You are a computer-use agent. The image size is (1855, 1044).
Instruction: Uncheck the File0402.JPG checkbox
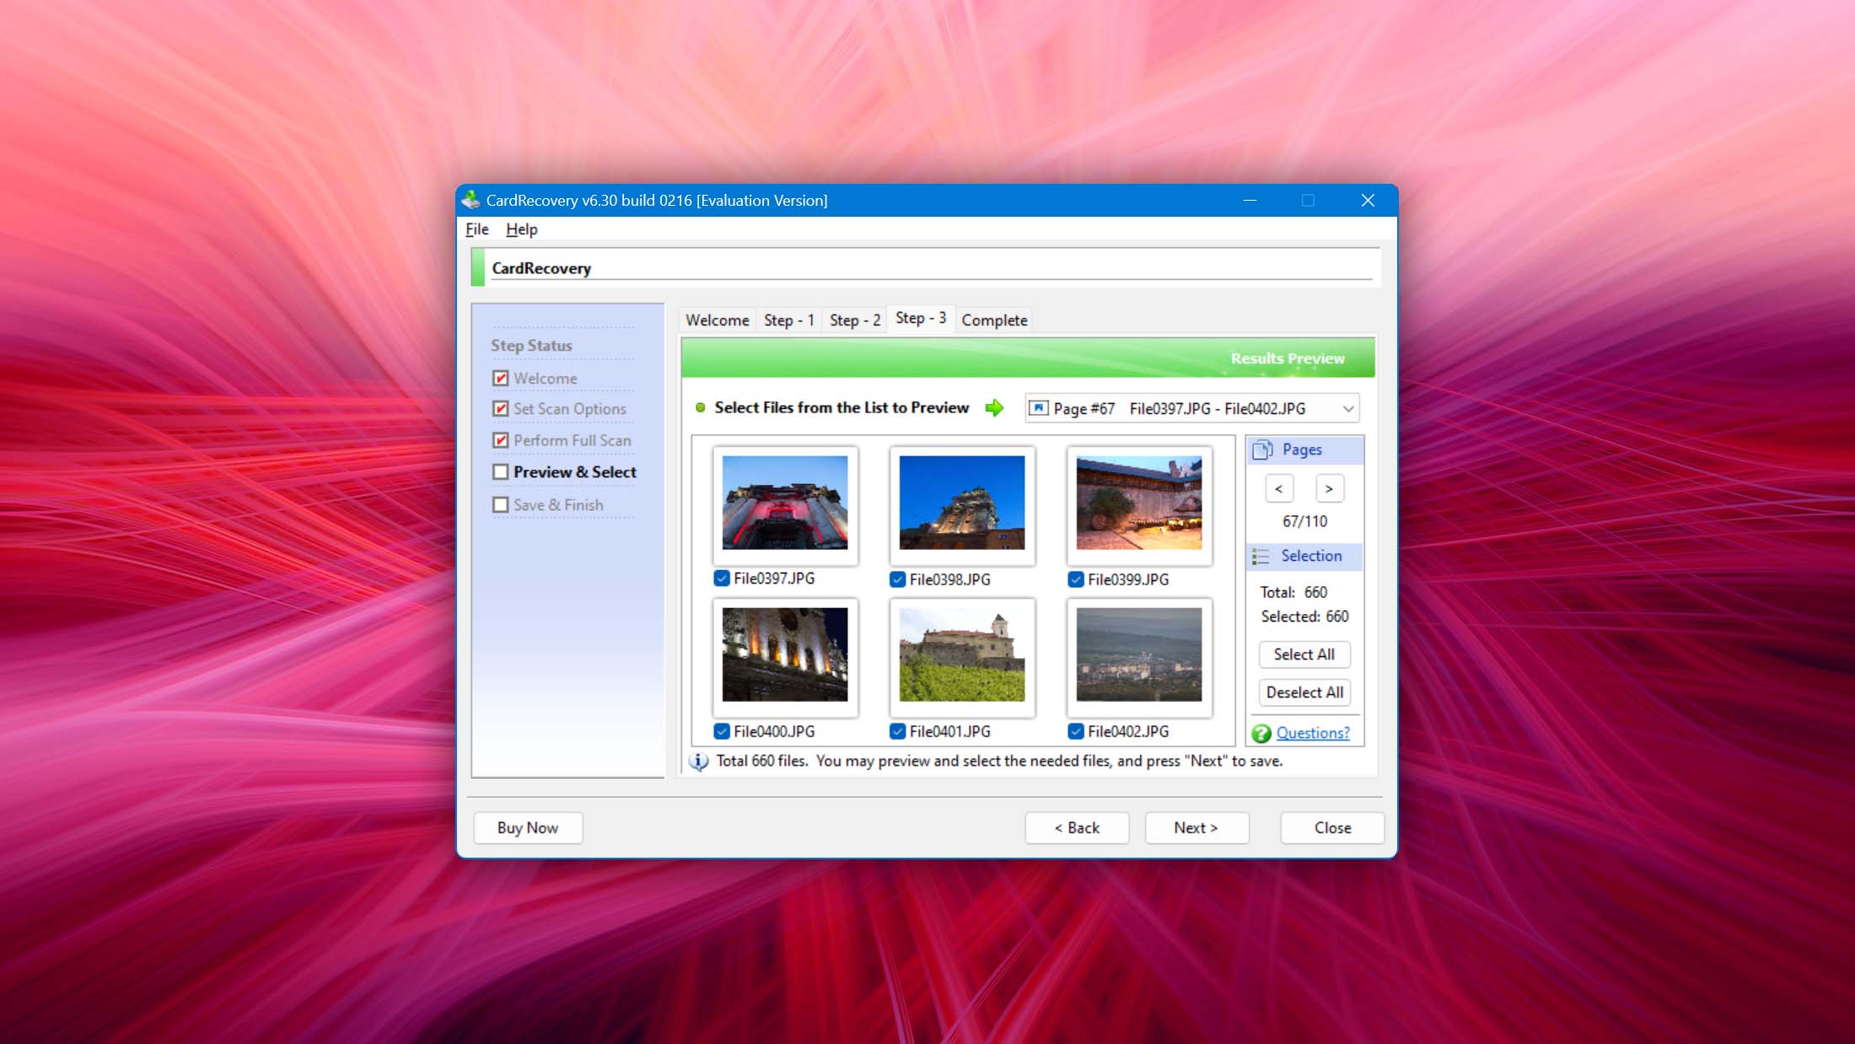1076,731
